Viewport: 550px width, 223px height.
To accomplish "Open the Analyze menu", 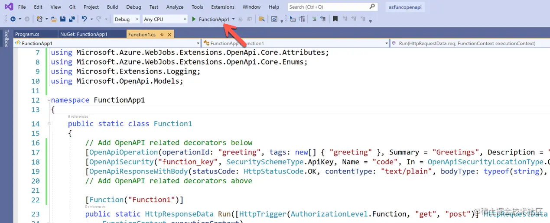I will point(175,7).
